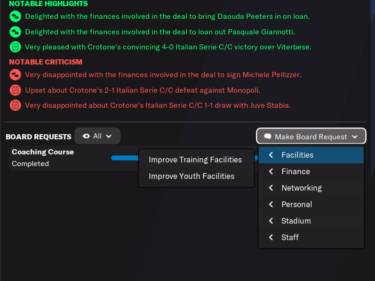Click the Coaching Course completed request entry

coord(42,158)
